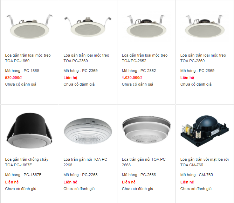
Task: Open the TOA PC-2869 speaker image
Action: tap(205, 26)
